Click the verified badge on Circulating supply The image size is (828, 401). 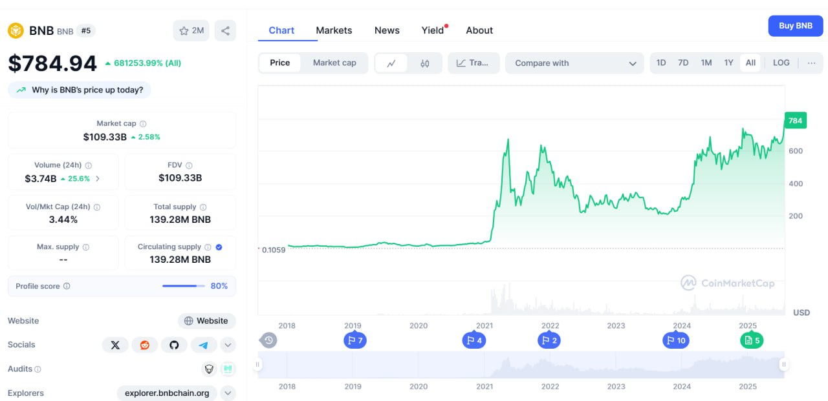[x=219, y=247]
